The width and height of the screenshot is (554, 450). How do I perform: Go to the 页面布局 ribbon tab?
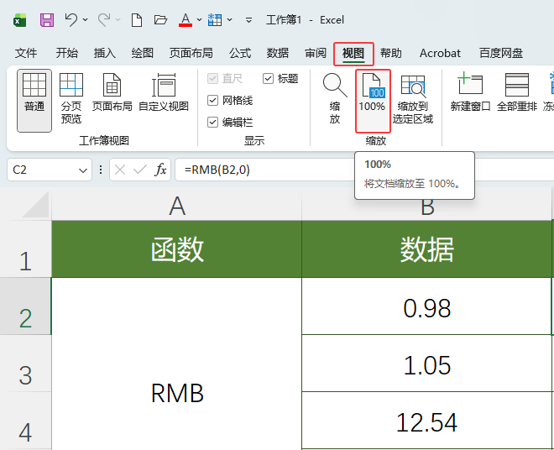coord(191,53)
